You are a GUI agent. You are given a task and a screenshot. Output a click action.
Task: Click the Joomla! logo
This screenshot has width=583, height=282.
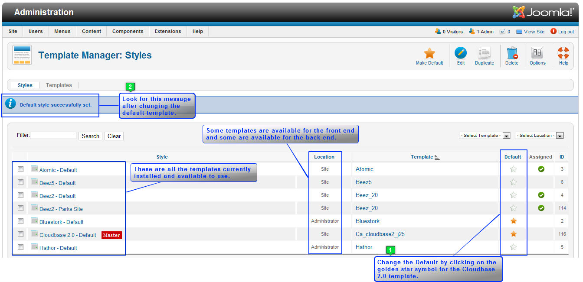tap(543, 12)
